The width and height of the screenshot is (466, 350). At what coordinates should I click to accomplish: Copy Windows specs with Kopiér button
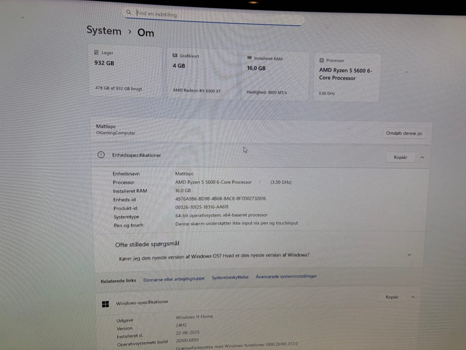coord(392,297)
